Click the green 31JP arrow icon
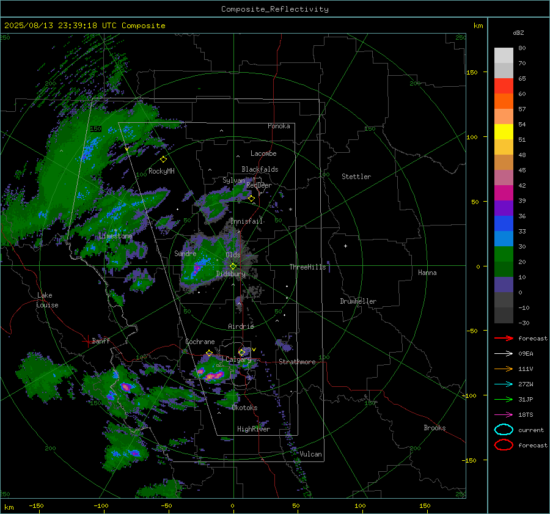The image size is (550, 514). (504, 399)
